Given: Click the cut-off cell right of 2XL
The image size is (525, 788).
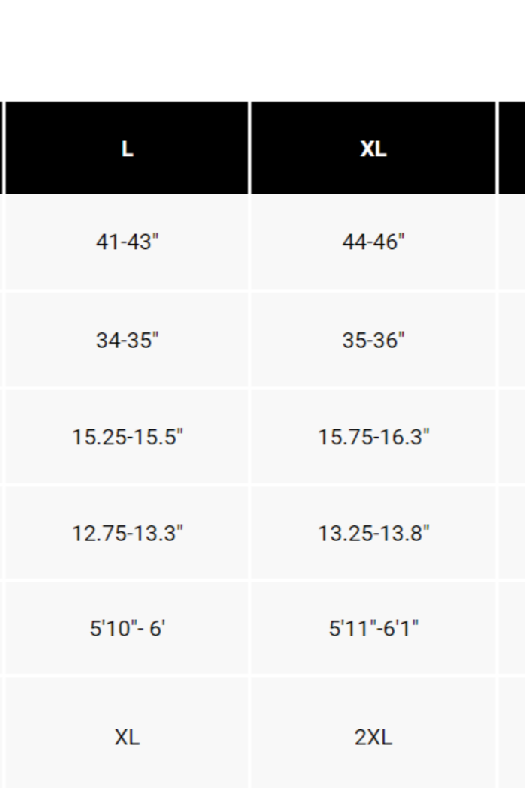Looking at the screenshot, I should [512, 737].
